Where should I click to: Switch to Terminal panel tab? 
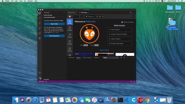96,58
